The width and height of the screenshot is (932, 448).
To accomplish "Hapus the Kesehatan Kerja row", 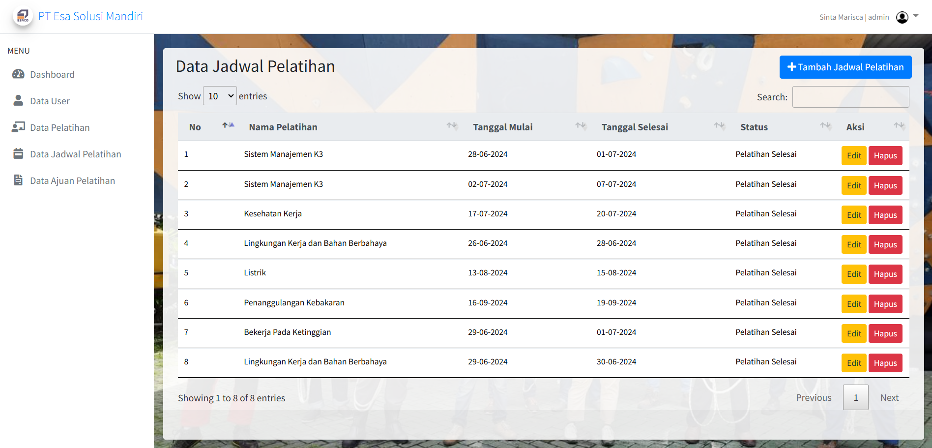I will point(885,215).
